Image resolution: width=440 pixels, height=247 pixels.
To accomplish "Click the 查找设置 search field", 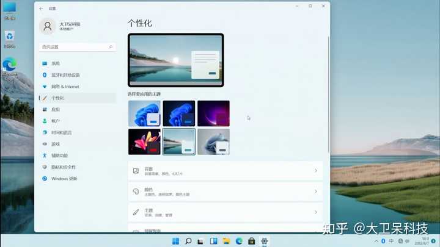I will coord(78,47).
